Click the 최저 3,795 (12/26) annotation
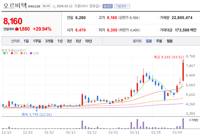This screenshot has width=200, height=137. point(37,115)
